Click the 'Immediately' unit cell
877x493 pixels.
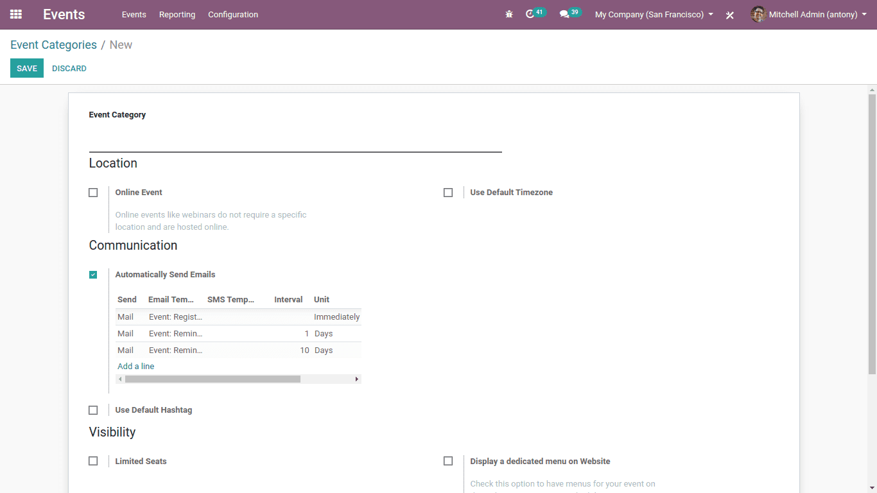[x=337, y=317]
